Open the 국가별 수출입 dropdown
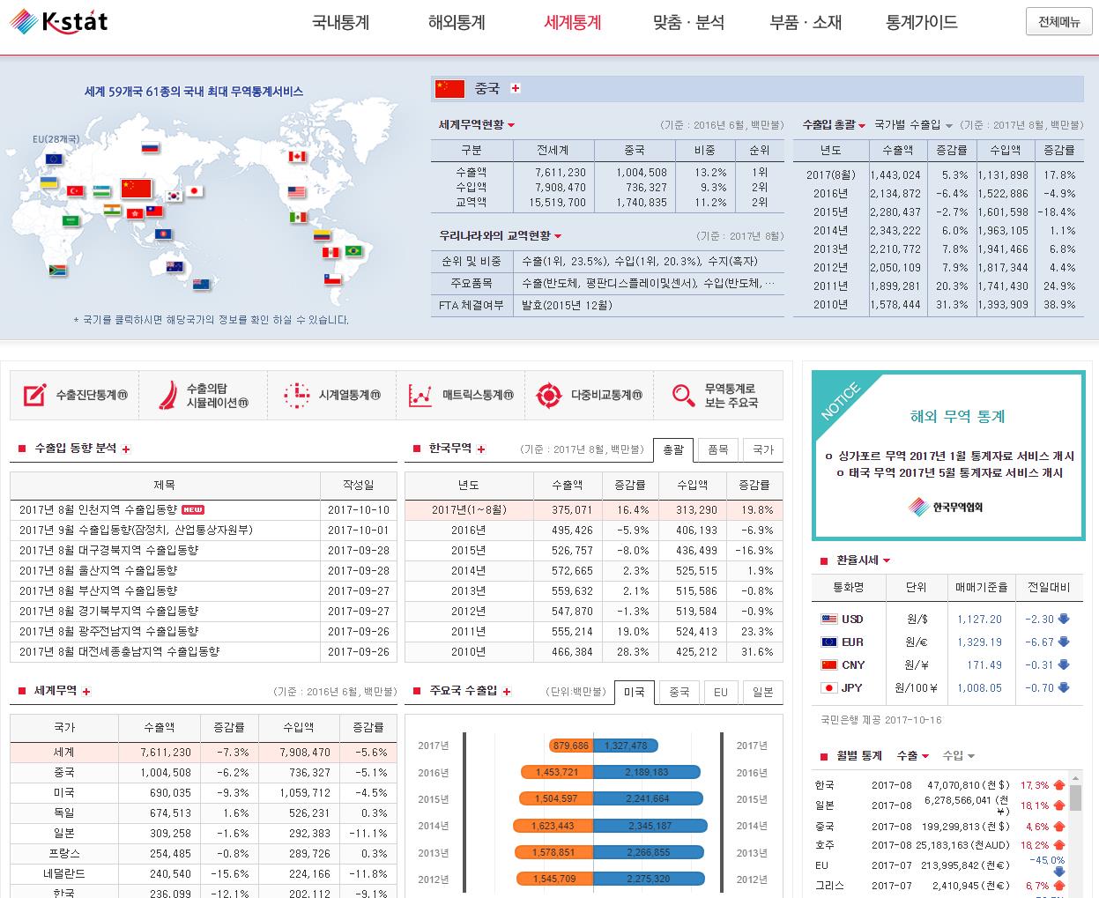 (913, 125)
